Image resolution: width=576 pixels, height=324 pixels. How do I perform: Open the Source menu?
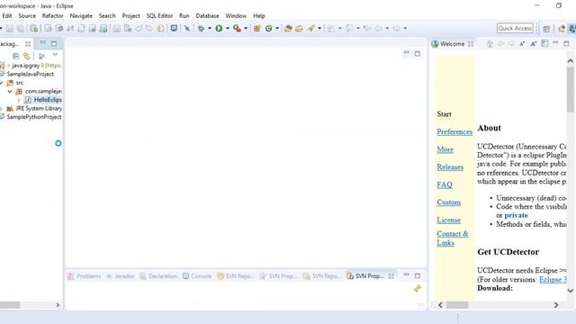27,16
